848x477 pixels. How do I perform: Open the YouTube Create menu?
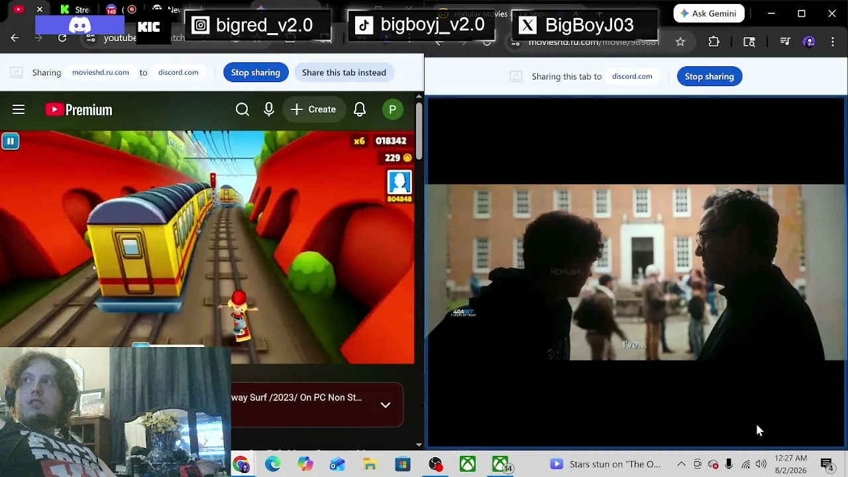pos(313,109)
